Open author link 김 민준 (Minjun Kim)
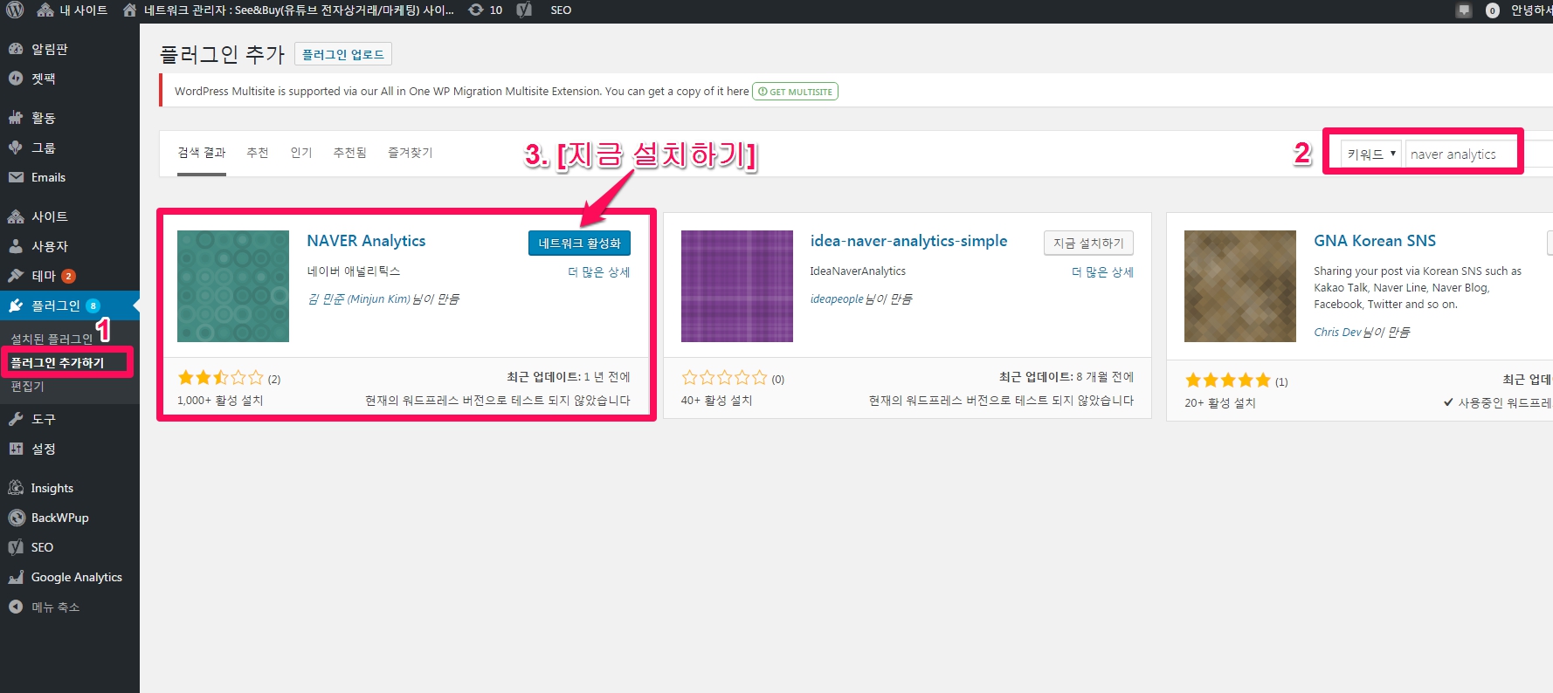 358,299
